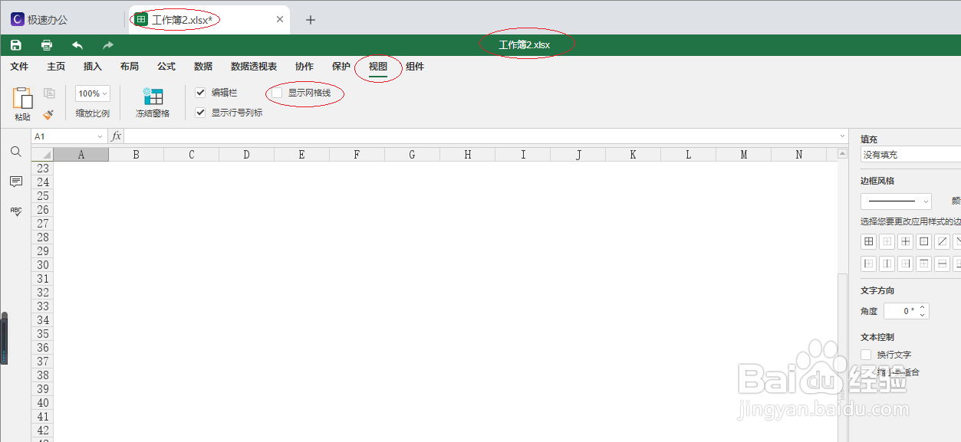Open the comments icon in left sidebar
Screen dimensions: 961x442
[15, 182]
